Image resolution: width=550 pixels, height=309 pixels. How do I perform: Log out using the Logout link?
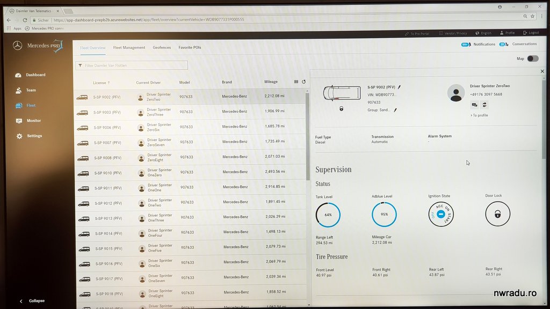tap(531, 33)
